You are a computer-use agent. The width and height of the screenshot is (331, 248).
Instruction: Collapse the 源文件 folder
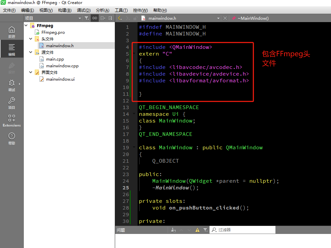(x=31, y=52)
